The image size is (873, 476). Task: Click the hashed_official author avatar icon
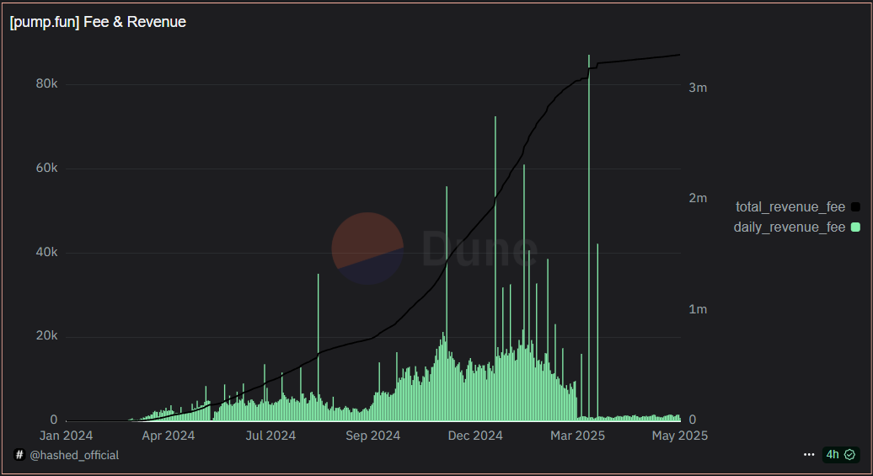click(19, 455)
